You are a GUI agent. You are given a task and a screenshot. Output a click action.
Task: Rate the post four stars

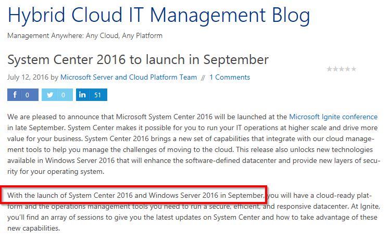[x=347, y=69]
